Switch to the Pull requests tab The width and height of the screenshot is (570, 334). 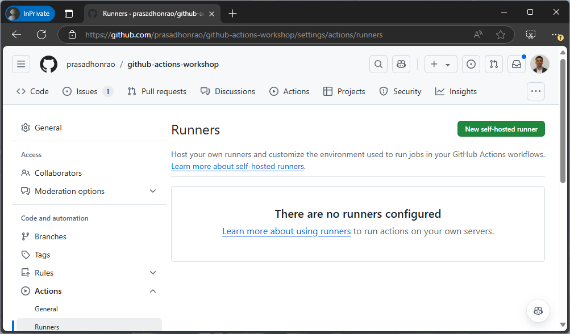tap(157, 91)
